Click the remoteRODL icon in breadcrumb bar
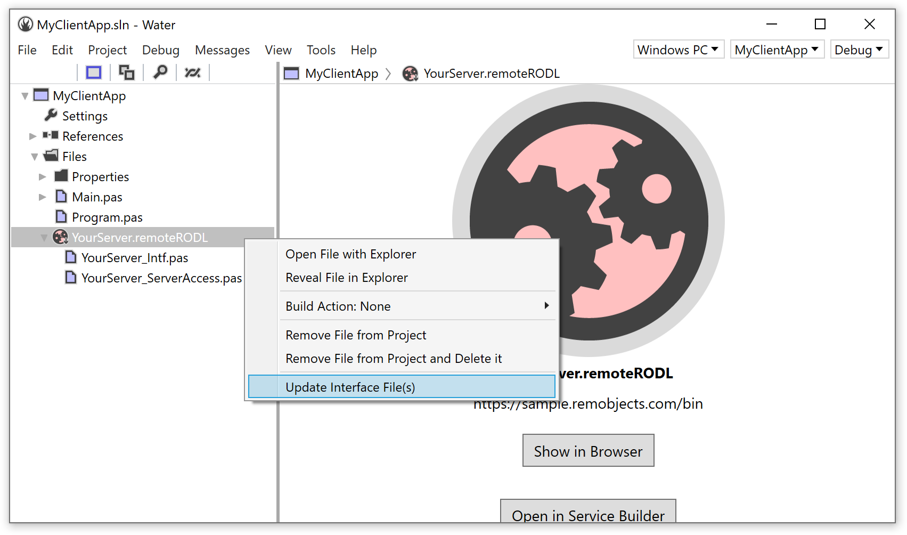Screen dimensions: 907x535 click(410, 74)
